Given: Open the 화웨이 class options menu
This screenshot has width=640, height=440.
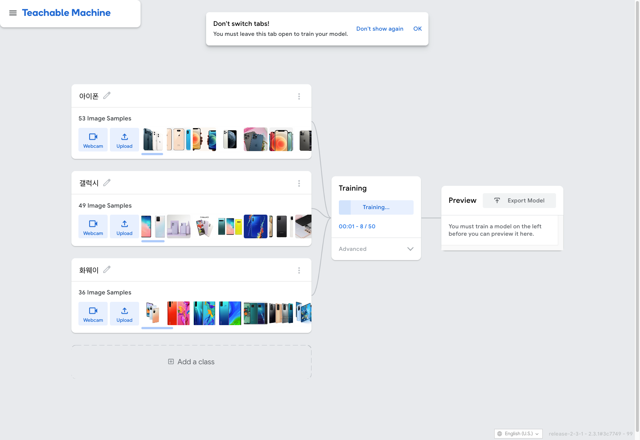Looking at the screenshot, I should click(299, 270).
